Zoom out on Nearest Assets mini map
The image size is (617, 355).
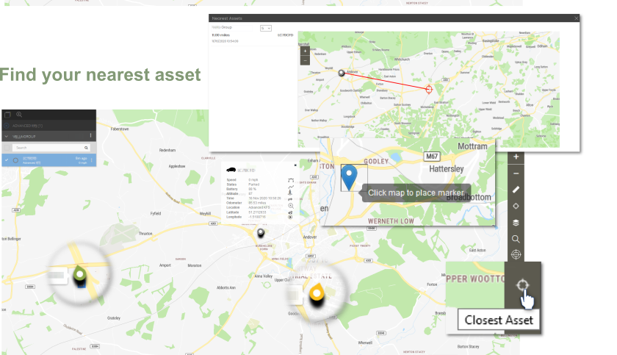tap(305, 60)
